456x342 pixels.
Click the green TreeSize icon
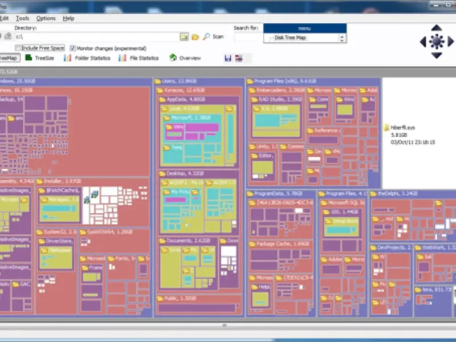pyautogui.click(x=28, y=58)
